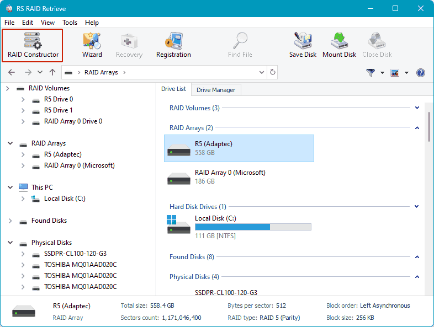
Task: Select SSDPR-CL100-120-G3 in the tree
Action: click(75, 254)
